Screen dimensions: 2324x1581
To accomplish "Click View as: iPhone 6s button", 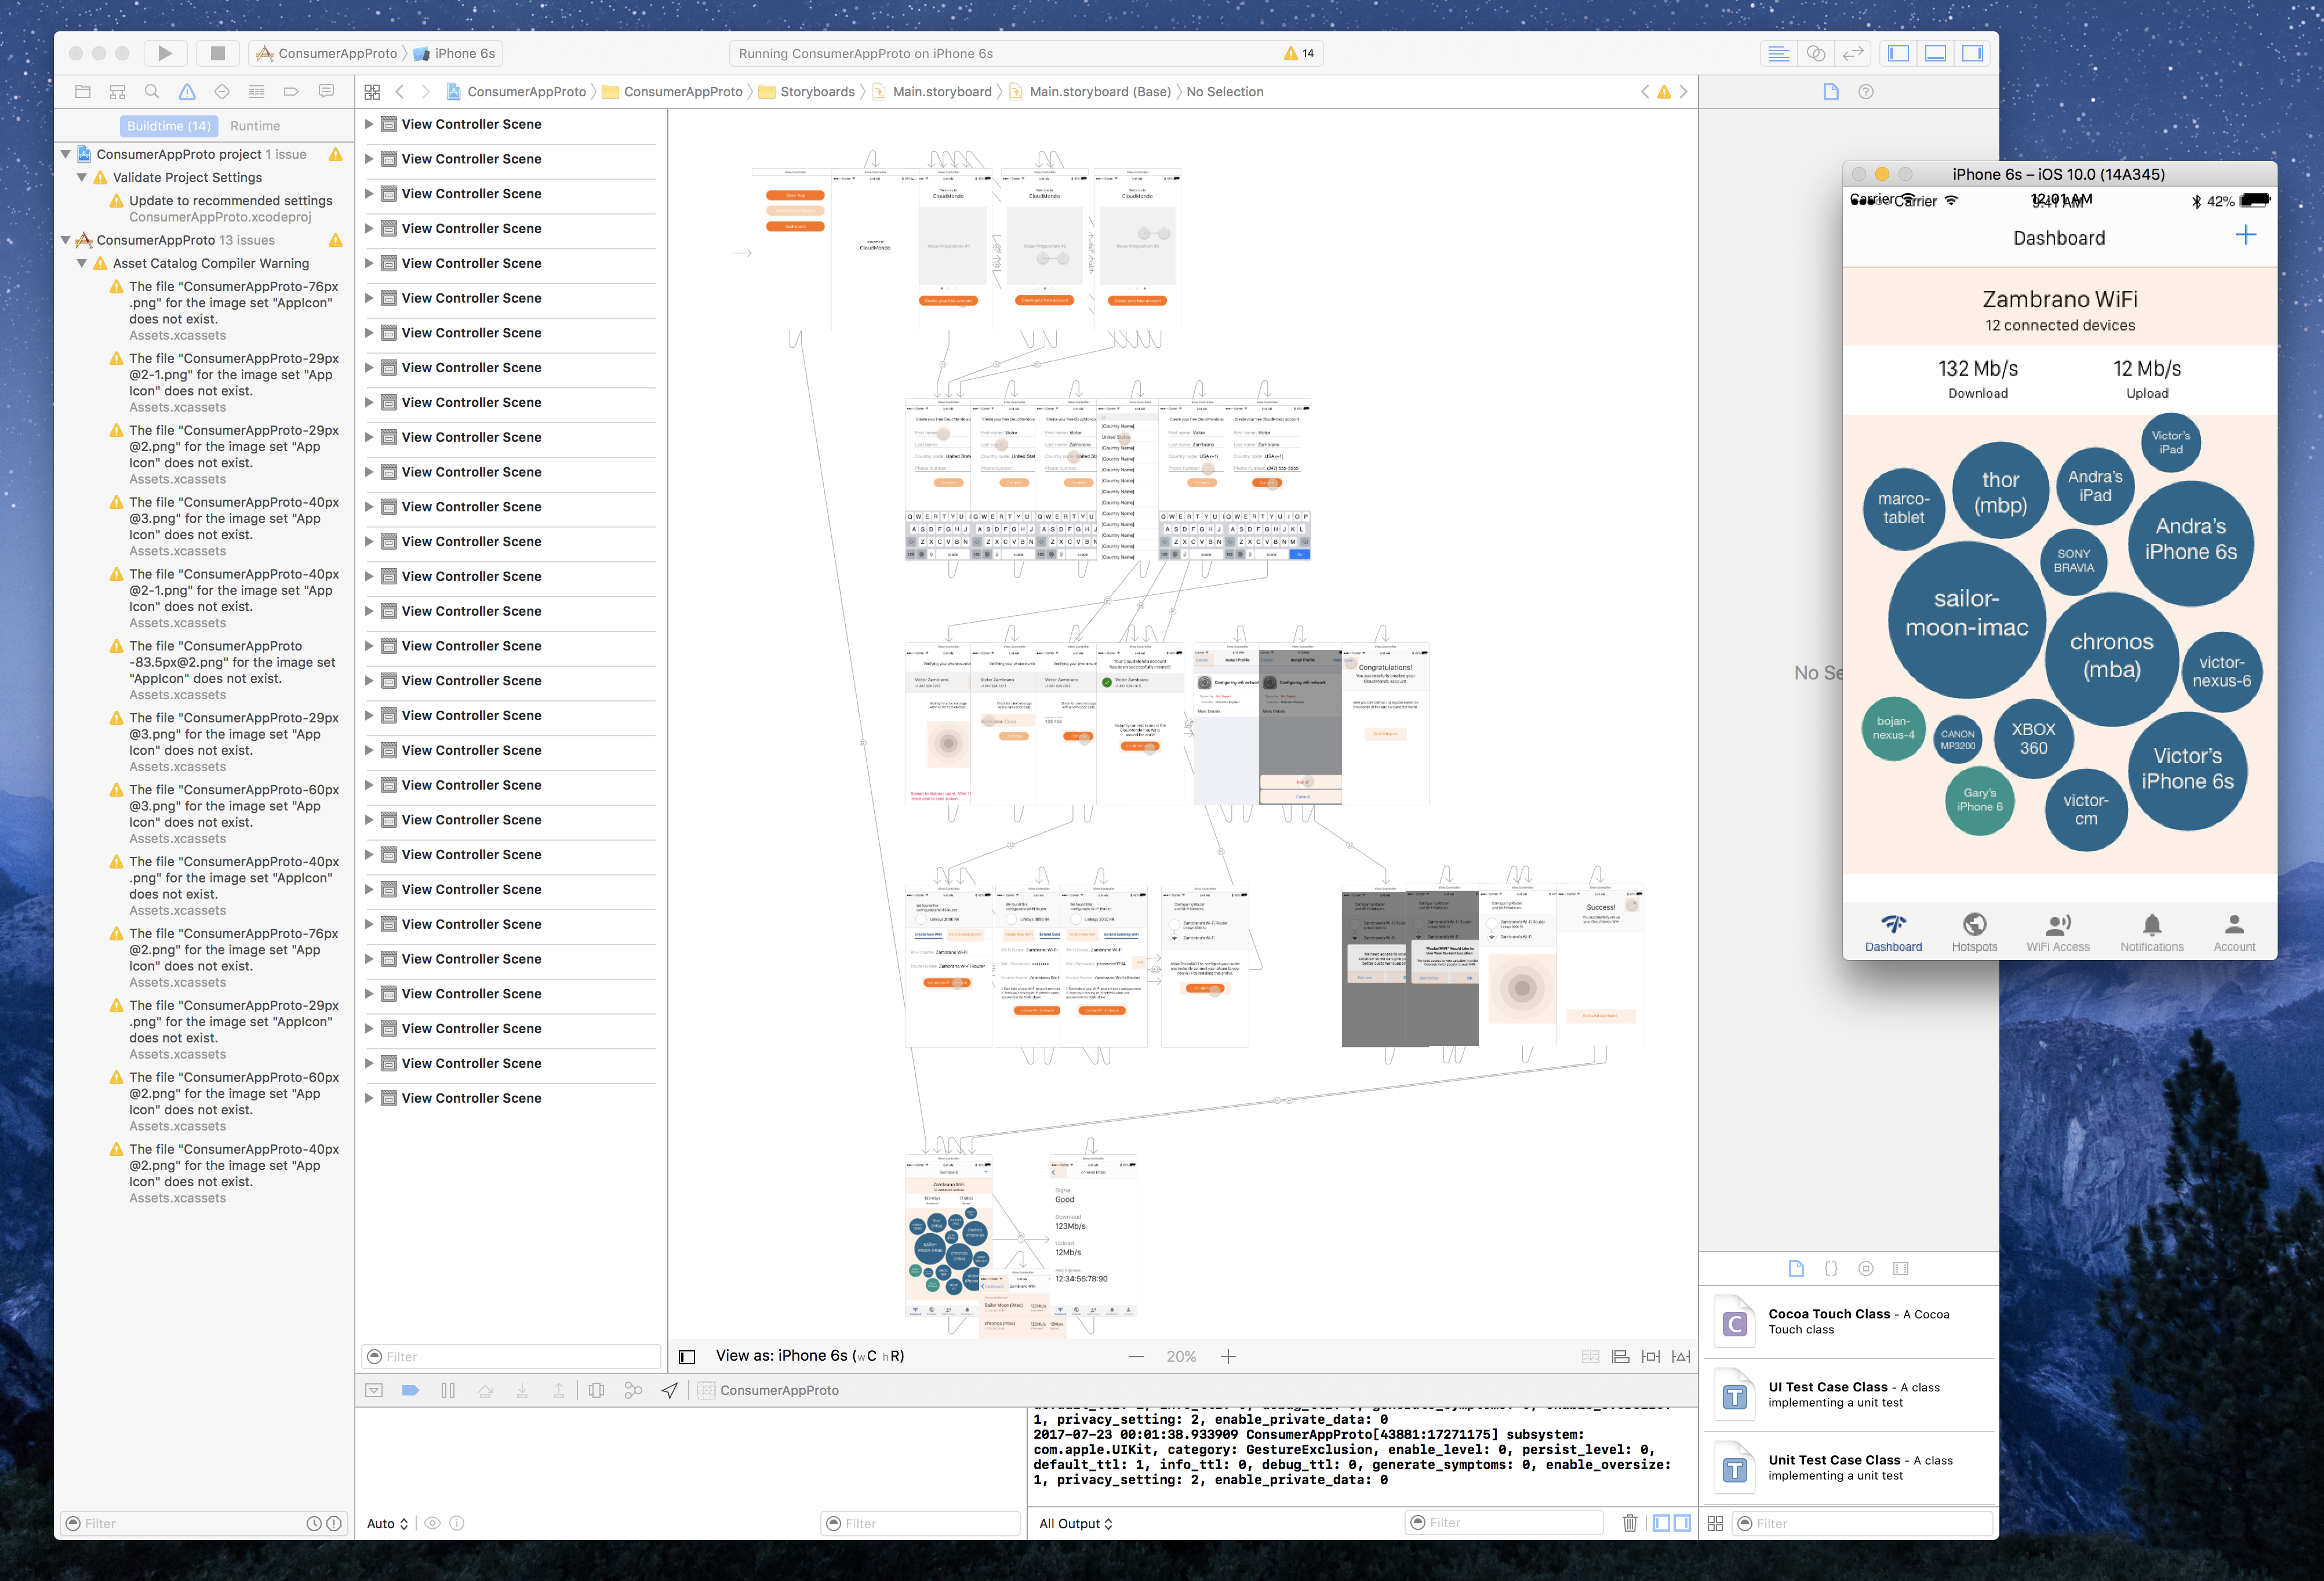I will (x=809, y=1356).
